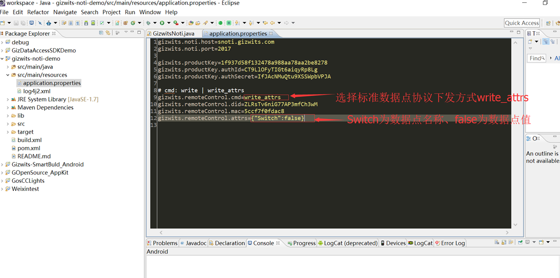This screenshot has height=278, width=560.
Task: Click the Debug bug icon in toolbar
Action: click(148, 23)
